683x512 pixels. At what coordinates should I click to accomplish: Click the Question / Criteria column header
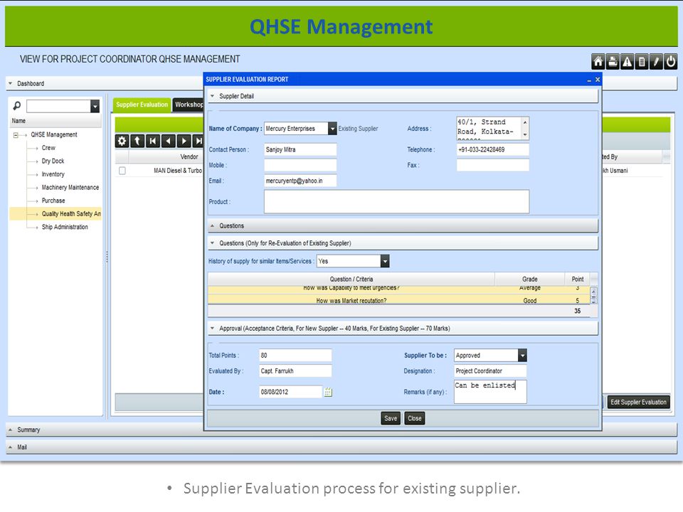tap(351, 279)
